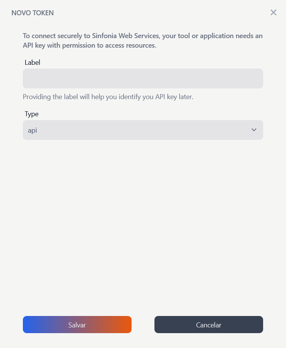Click the NOVO TOKEN dialog title
This screenshot has width=286, height=348.
(x=32, y=13)
